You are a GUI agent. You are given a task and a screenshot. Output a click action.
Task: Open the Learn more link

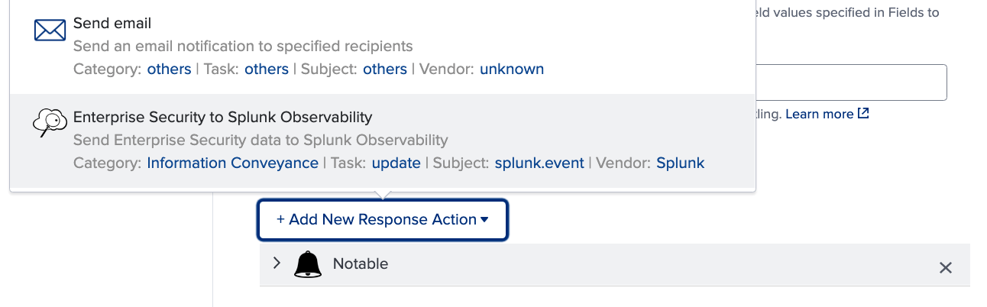pyautogui.click(x=819, y=114)
